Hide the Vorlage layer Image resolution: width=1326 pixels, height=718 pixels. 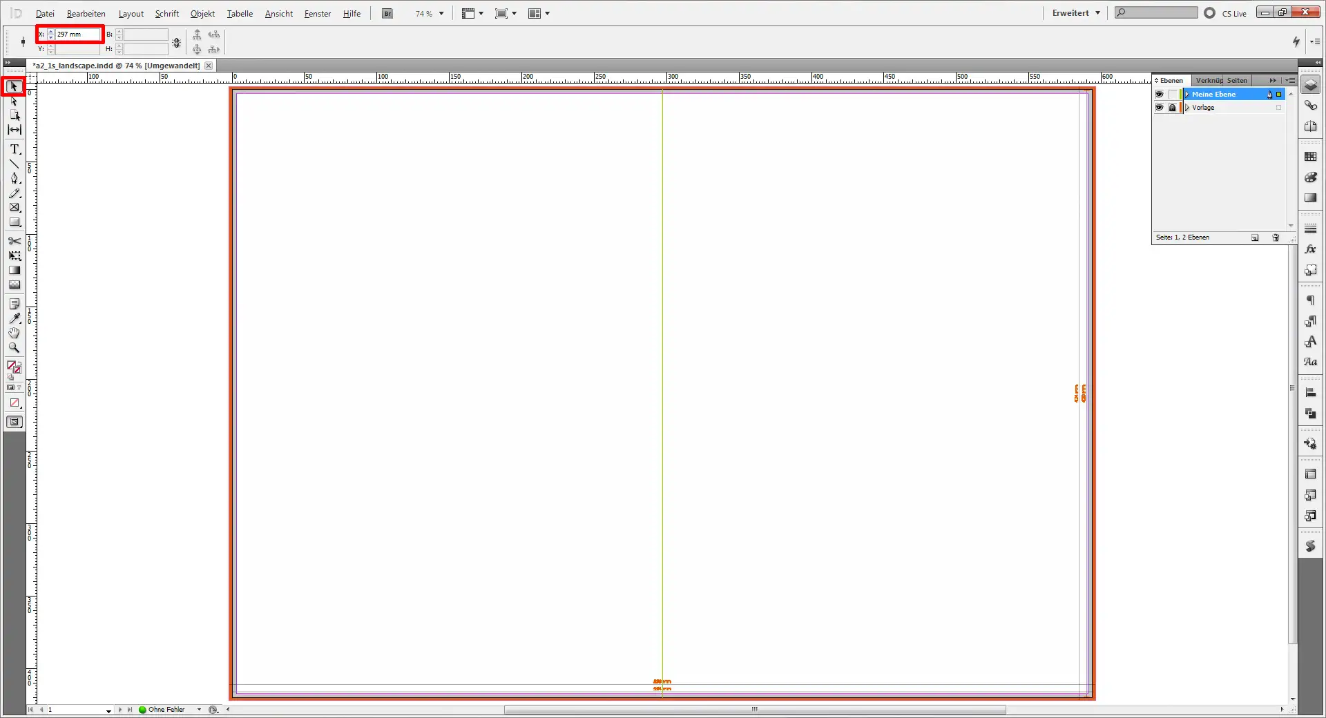coord(1160,108)
